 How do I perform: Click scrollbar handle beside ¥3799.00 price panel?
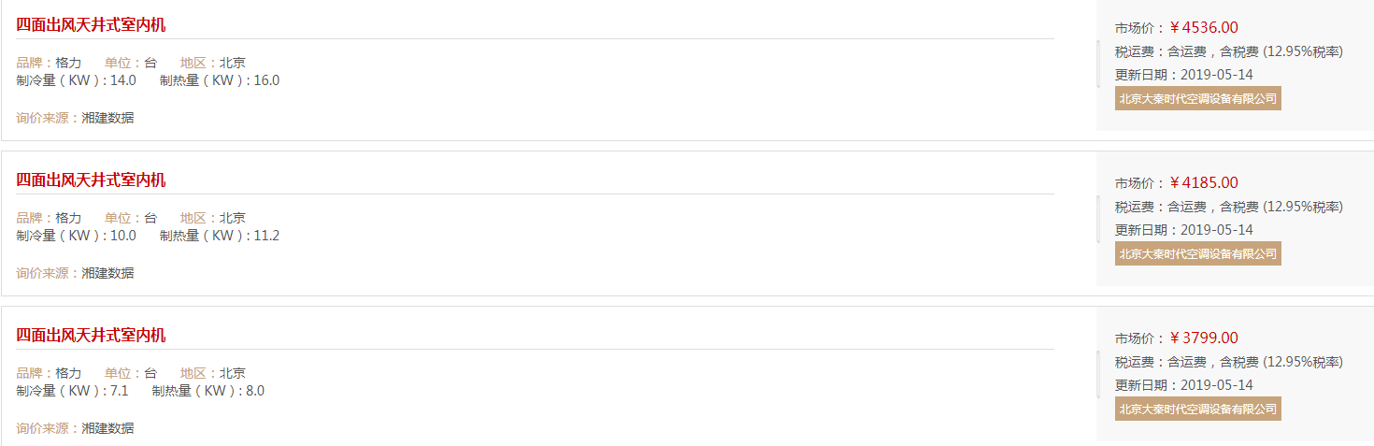[1098, 374]
